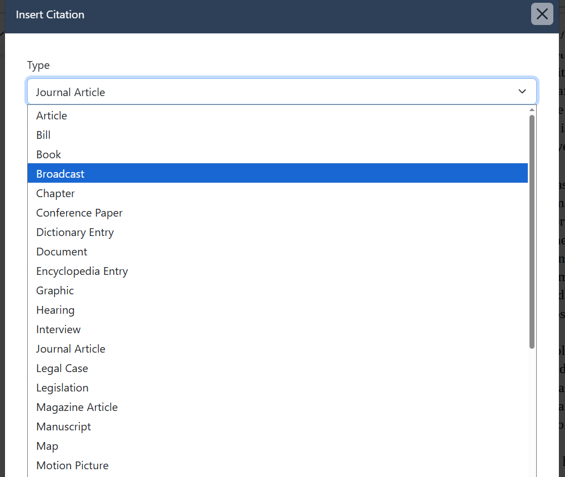Choose Motion Picture citation type
This screenshot has height=477, width=565.
click(72, 465)
